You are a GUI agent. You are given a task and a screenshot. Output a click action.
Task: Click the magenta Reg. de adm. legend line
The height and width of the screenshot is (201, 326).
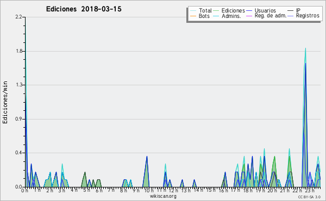tap(249, 16)
